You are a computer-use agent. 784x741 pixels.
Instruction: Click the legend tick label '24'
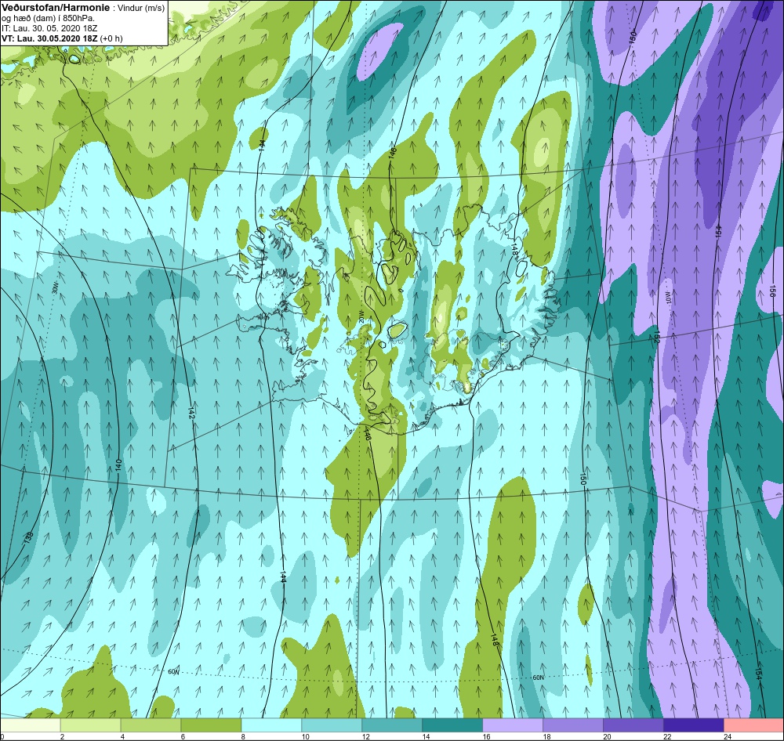(728, 736)
